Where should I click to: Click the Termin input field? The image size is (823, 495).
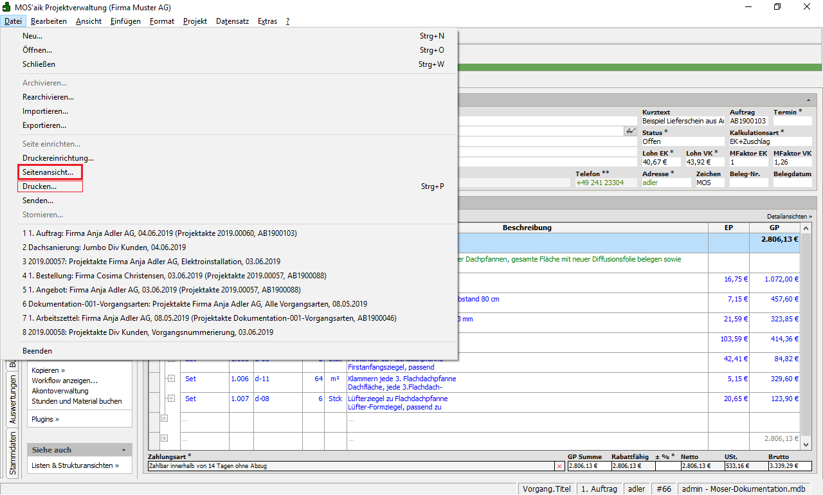[792, 121]
